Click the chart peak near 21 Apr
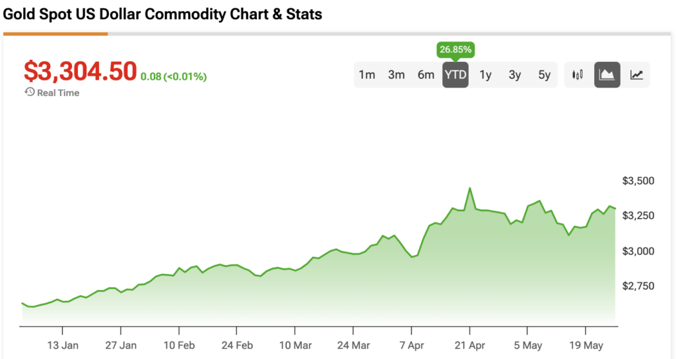 pos(469,188)
